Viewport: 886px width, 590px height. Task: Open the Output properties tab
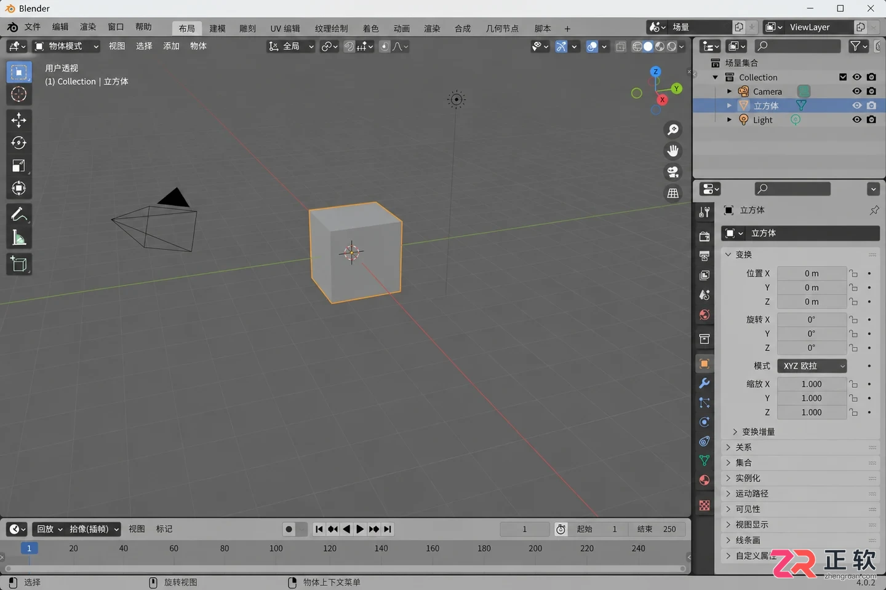point(704,256)
